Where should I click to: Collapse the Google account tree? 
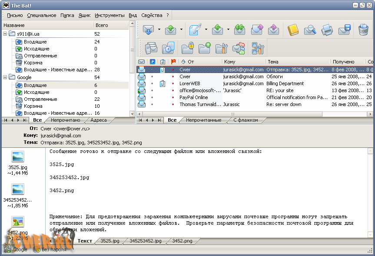point(6,77)
